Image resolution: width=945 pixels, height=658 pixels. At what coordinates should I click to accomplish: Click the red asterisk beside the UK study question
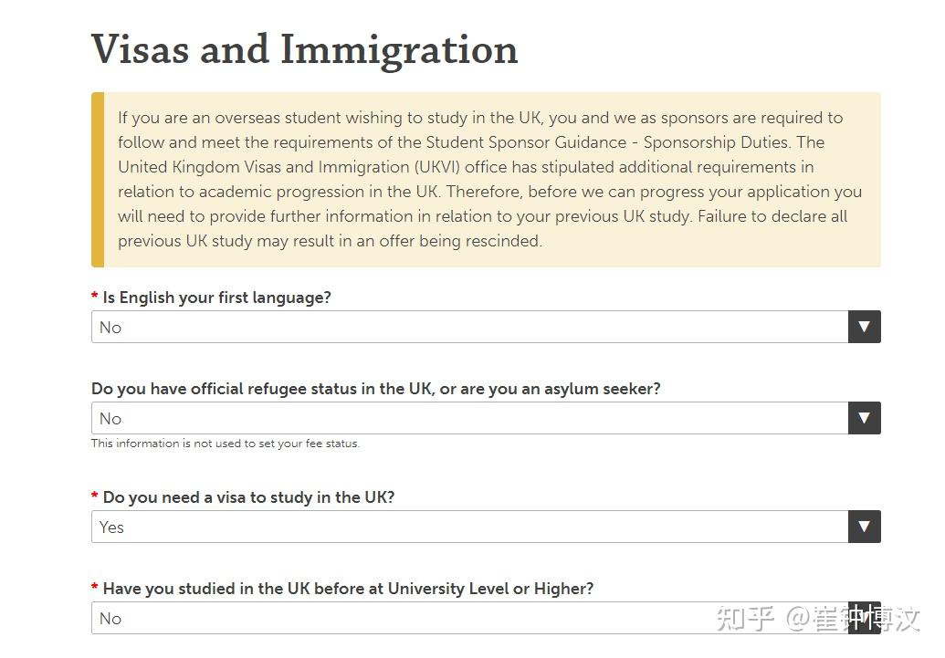coord(95,587)
